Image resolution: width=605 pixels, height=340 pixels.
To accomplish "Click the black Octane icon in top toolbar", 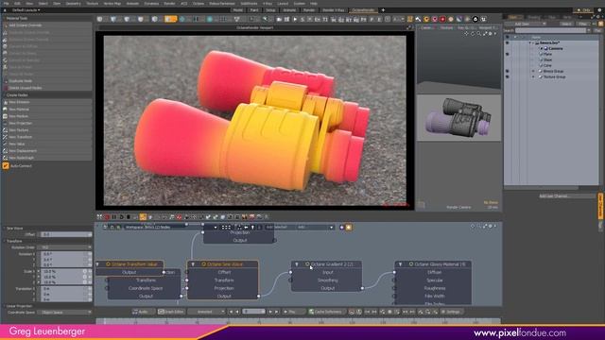I will 475,19.
